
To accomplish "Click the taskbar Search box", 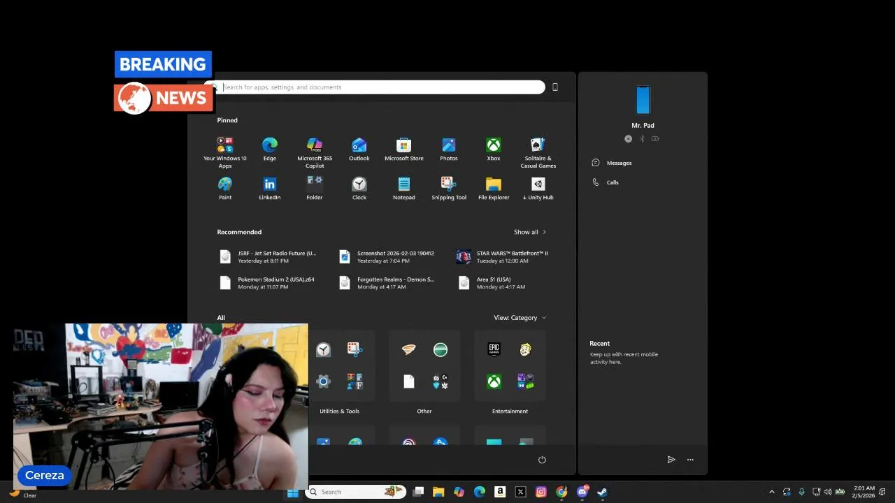I will point(357,492).
